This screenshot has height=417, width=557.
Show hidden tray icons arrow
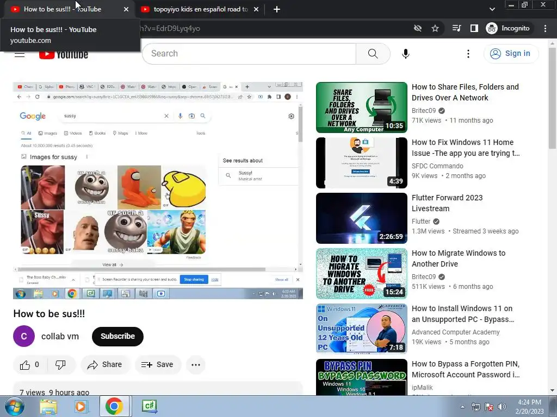(x=462, y=407)
